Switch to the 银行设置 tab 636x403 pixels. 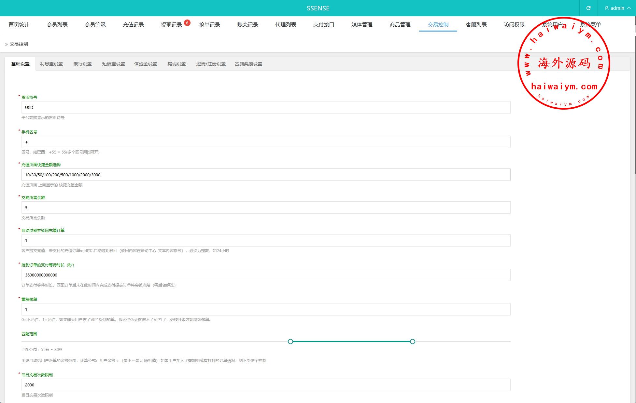point(82,64)
